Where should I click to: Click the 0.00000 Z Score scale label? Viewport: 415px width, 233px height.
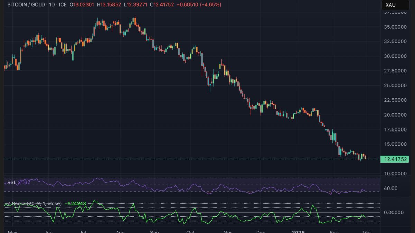[x=394, y=212]
